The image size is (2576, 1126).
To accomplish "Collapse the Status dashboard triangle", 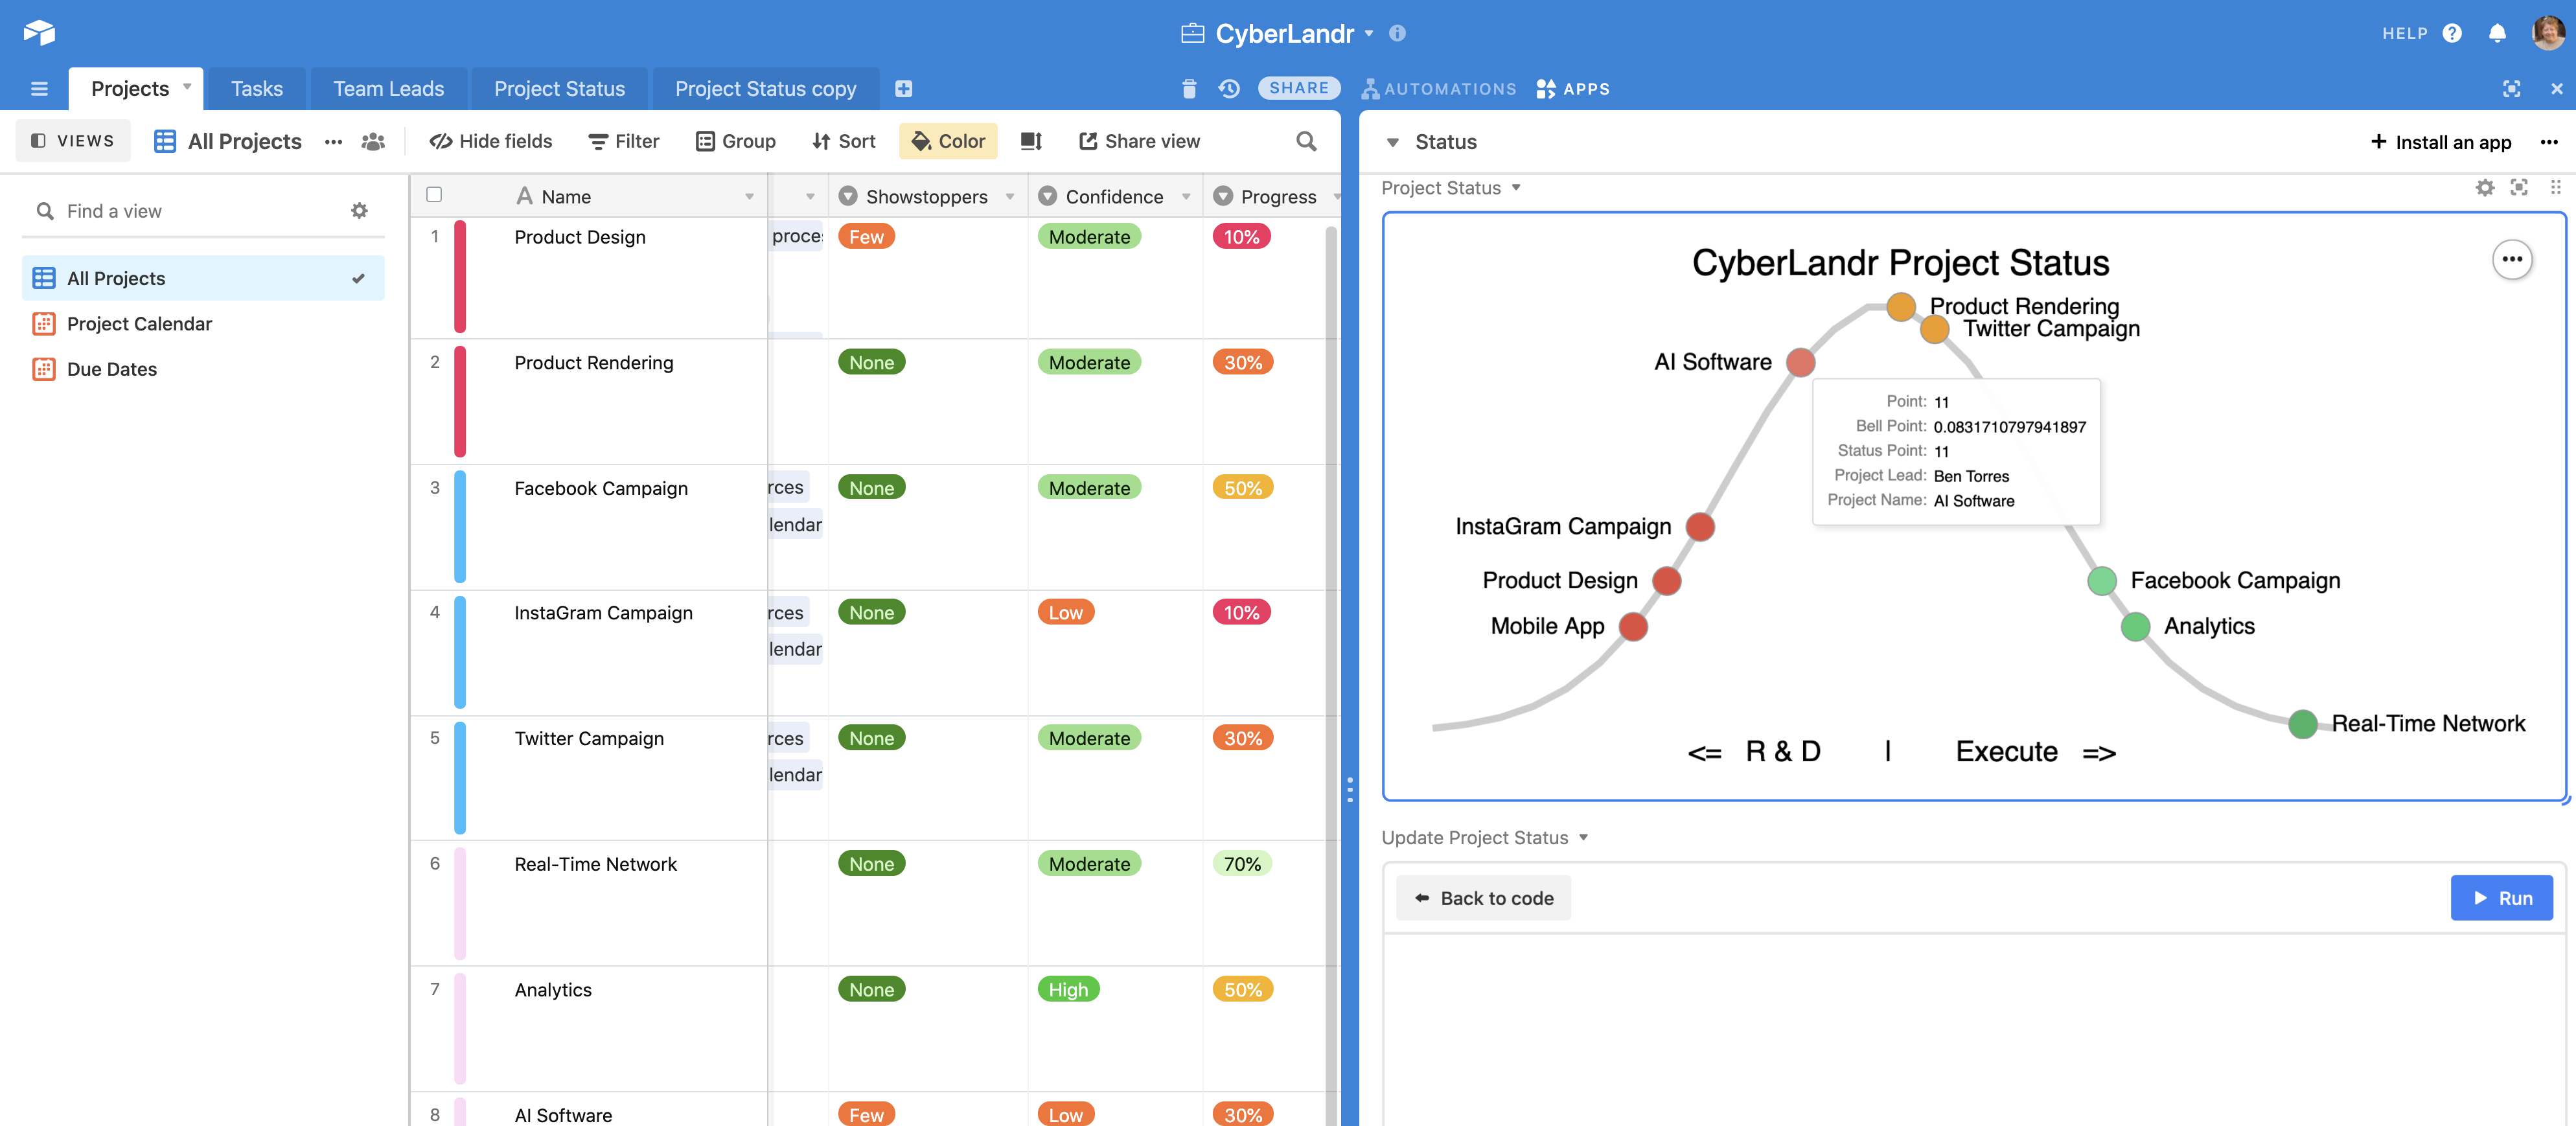I will click(x=1392, y=143).
